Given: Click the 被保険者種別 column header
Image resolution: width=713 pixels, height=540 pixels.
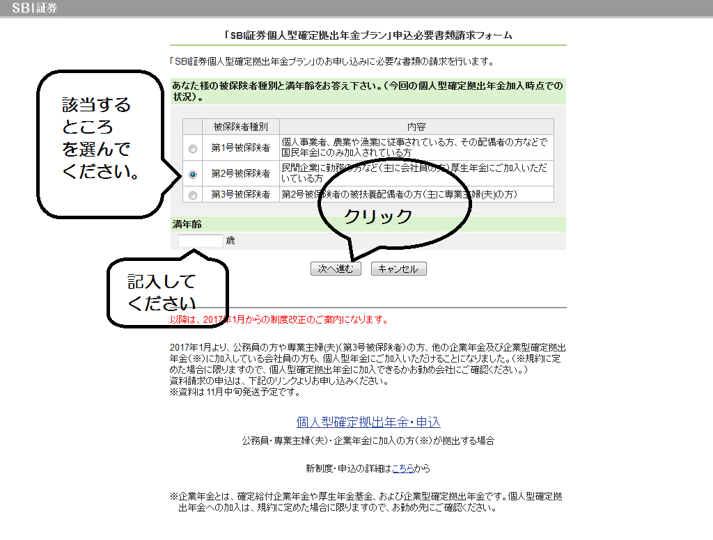Looking at the screenshot, I should (240, 127).
